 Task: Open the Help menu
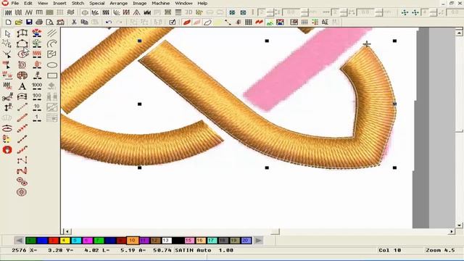pyautogui.click(x=202, y=3)
